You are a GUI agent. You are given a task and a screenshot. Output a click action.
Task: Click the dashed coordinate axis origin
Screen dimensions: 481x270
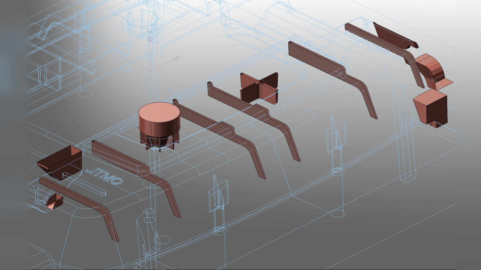click(150, 70)
